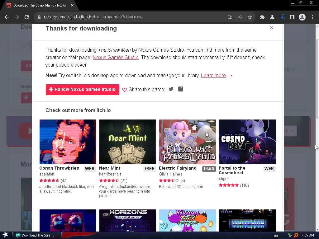The height and width of the screenshot is (239, 319).
Task: Open Olivia Haines author link
Action: point(170,174)
